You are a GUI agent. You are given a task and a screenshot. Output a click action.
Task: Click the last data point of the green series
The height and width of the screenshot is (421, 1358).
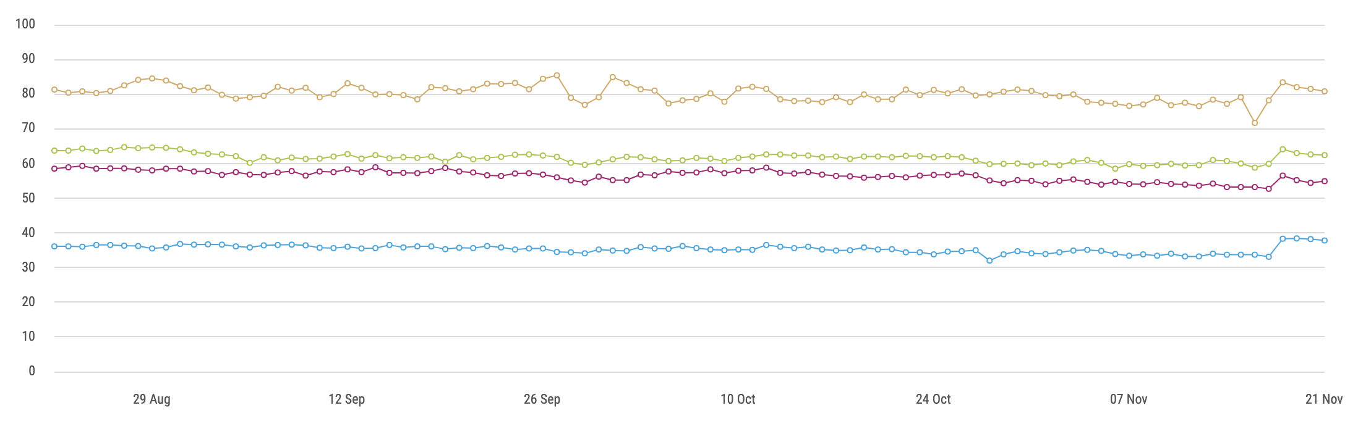(1325, 155)
